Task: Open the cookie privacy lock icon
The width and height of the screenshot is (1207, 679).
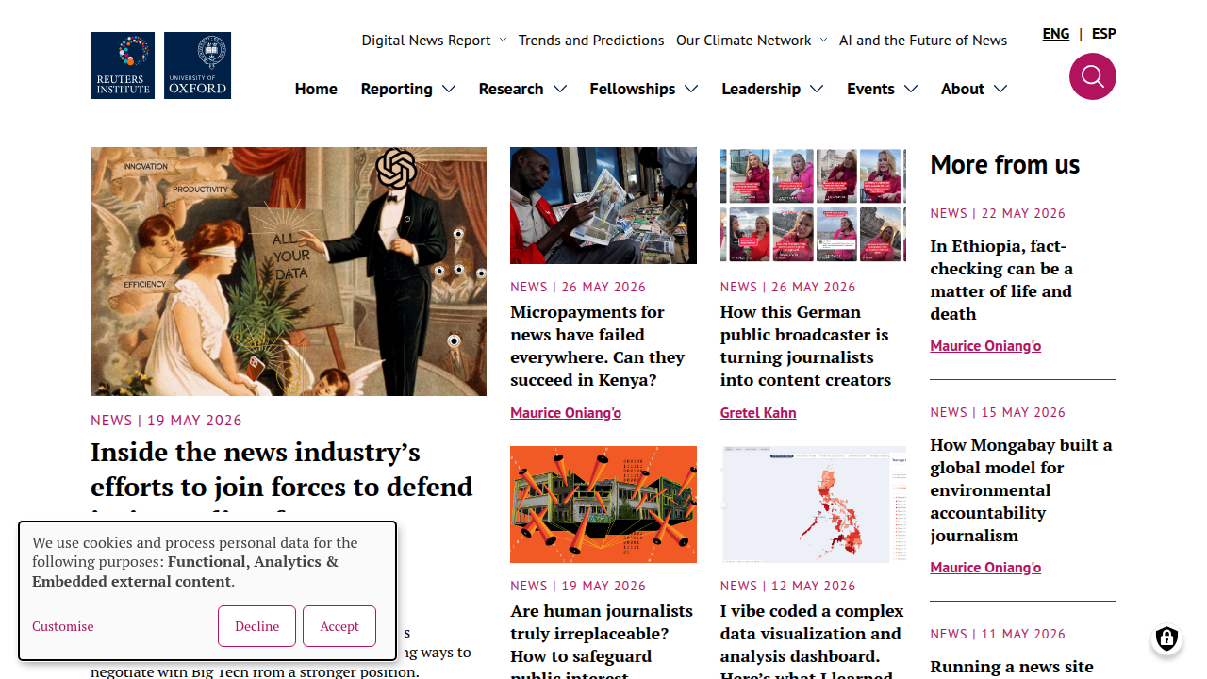Action: 1167,638
